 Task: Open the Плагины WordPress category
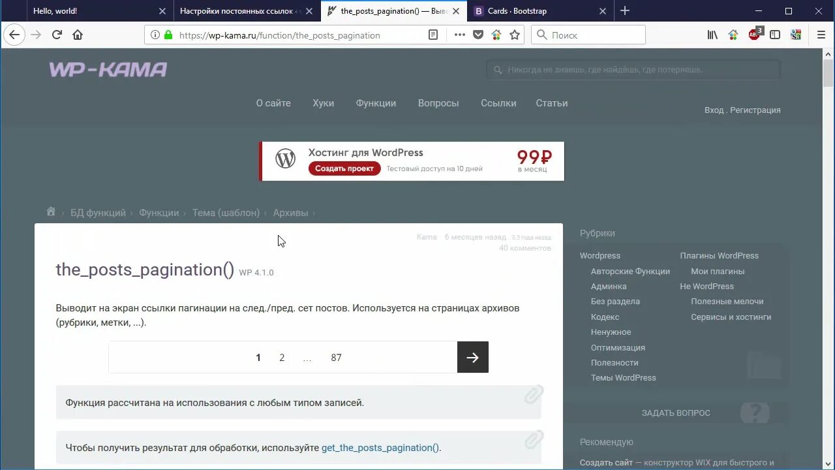click(x=720, y=256)
